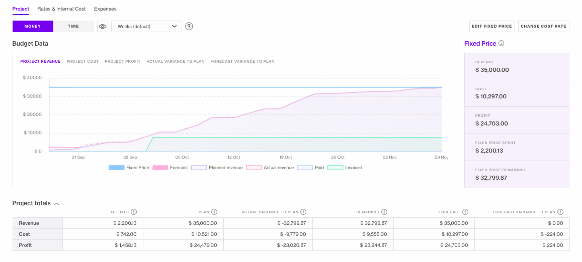Select the ACTUAL VARIANCE TO PLAN chart tab
Image resolution: width=582 pixels, height=262 pixels.
pyautogui.click(x=176, y=62)
